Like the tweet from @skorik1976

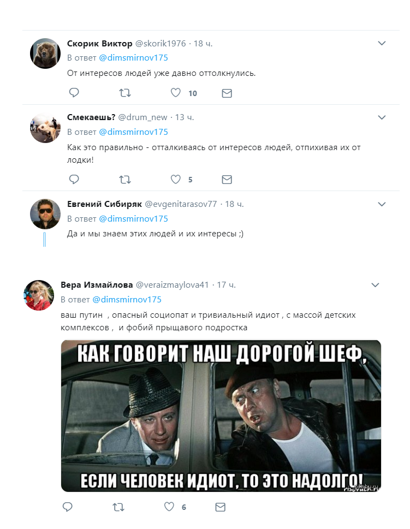175,92
